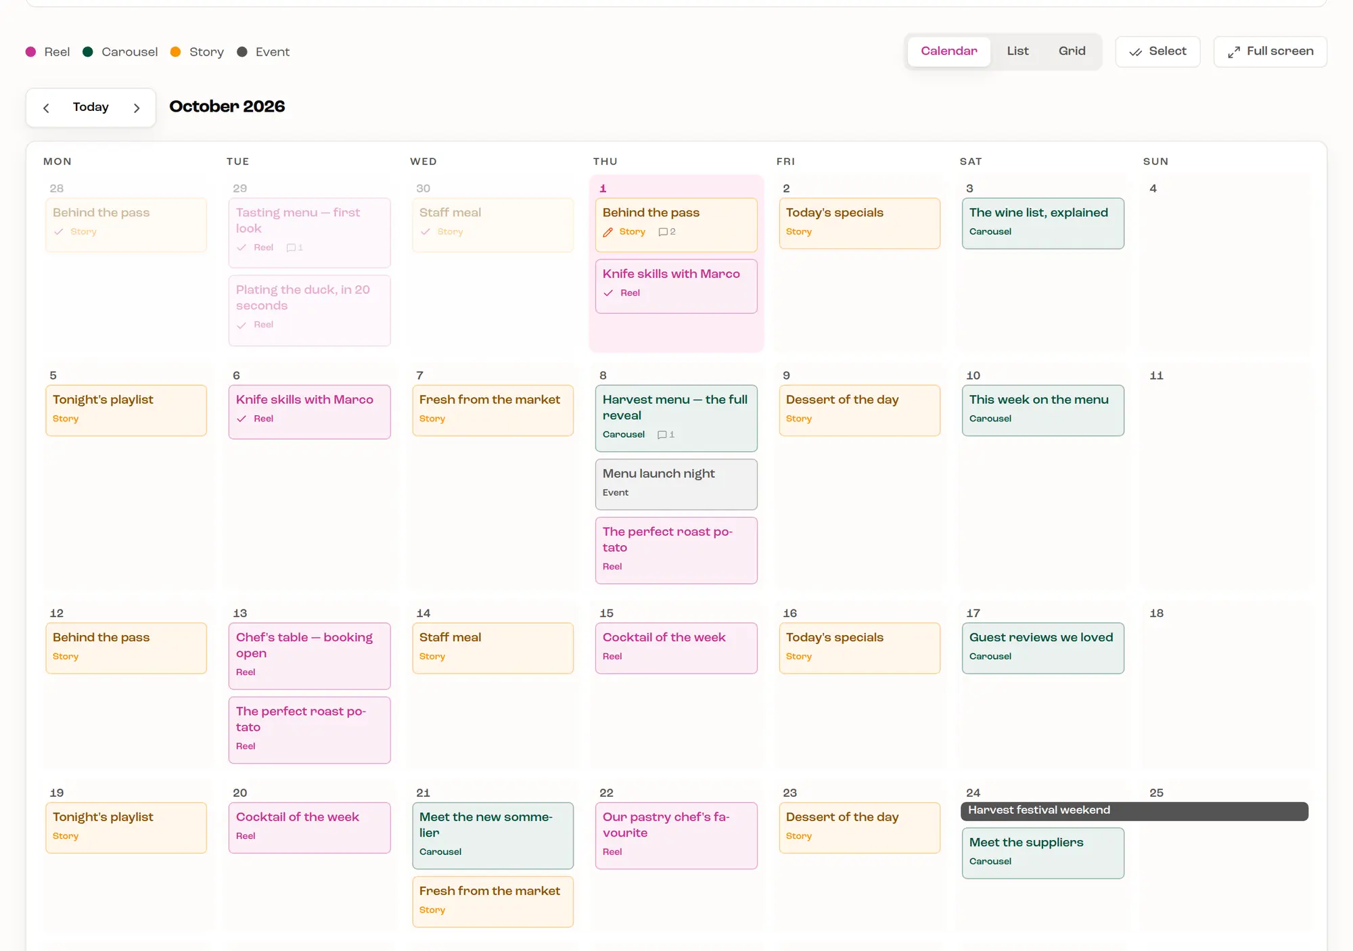Image resolution: width=1353 pixels, height=951 pixels.
Task: Go to the previous month with left chevron
Action: click(x=46, y=108)
